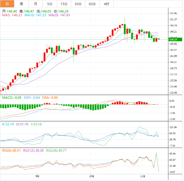The height and width of the screenshot is (181, 184).
Task: Select the 周 (weekly) timeframe tab
Action: tap(21, 4)
